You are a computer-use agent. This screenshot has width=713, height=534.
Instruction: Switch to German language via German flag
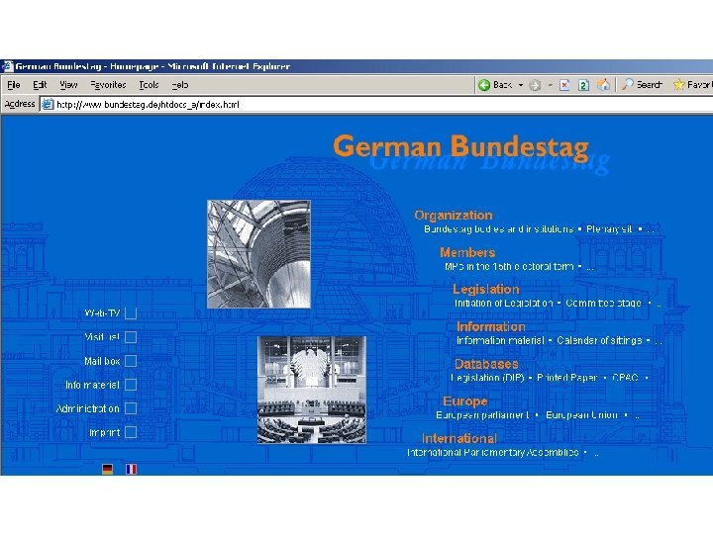[x=107, y=469]
